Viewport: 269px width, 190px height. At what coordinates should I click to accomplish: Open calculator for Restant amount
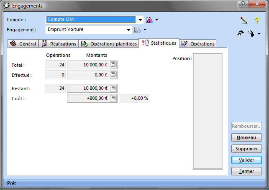pos(113,88)
